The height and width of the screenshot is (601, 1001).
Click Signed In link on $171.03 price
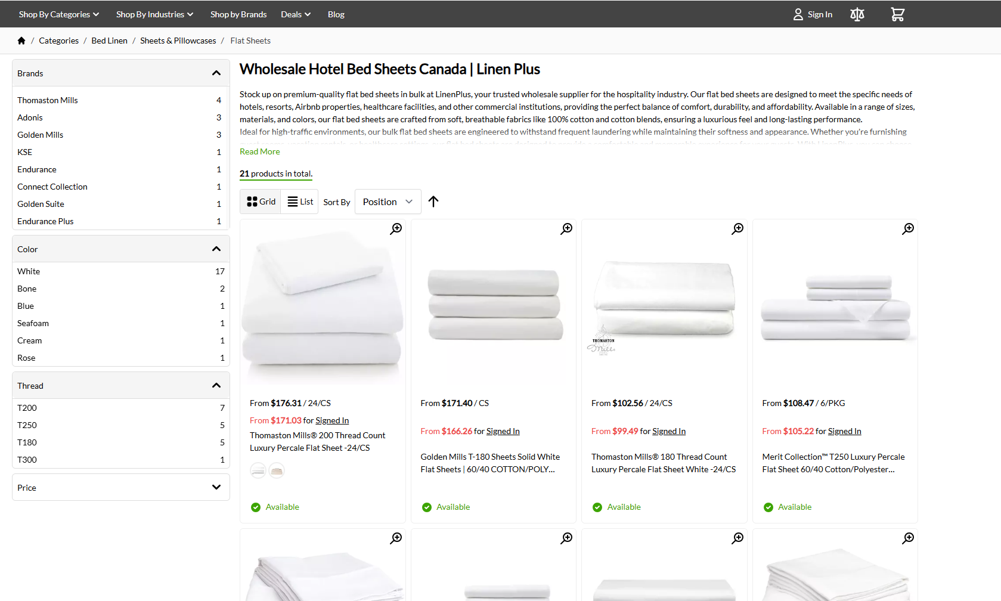tap(332, 420)
